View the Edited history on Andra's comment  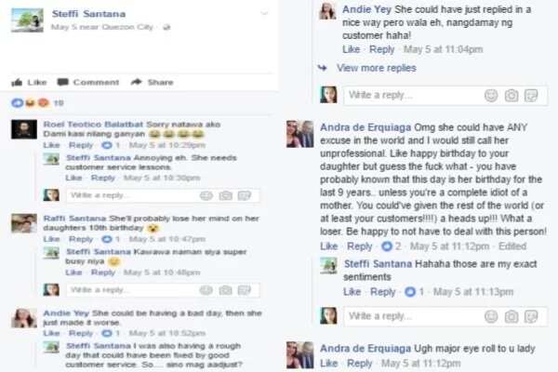[512, 246]
